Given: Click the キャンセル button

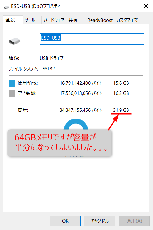Looking at the screenshot, I should tap(100, 221).
